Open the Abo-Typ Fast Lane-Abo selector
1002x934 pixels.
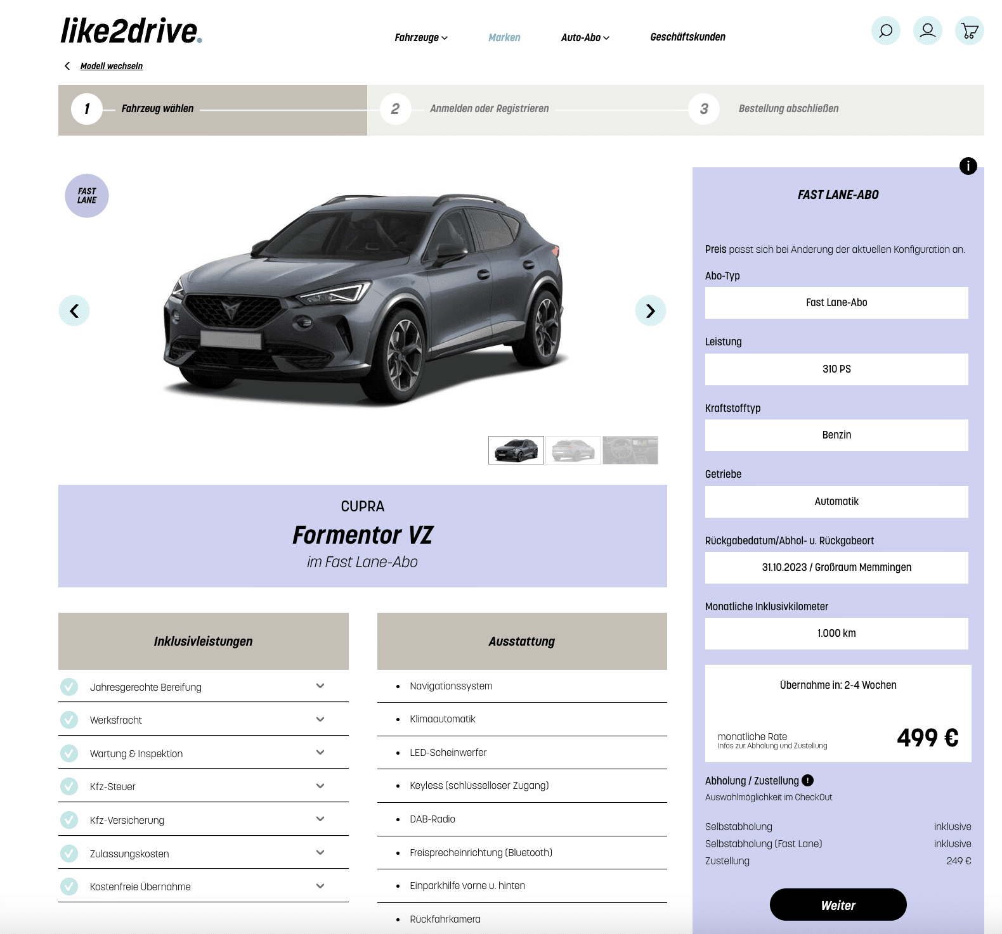[x=836, y=303]
